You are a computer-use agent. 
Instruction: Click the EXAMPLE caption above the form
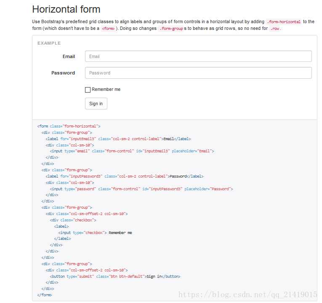coord(49,43)
